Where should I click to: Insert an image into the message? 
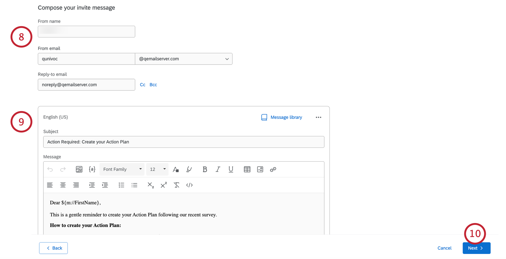tap(260, 169)
